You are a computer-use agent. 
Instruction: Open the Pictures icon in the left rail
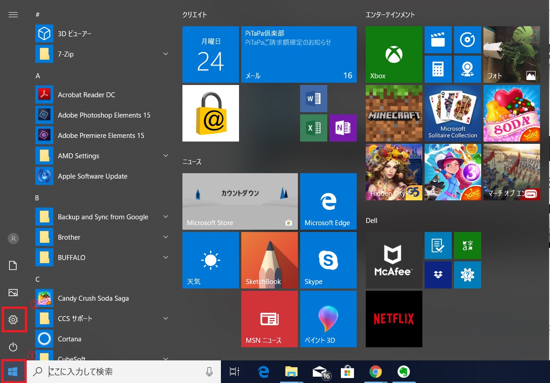[13, 293]
